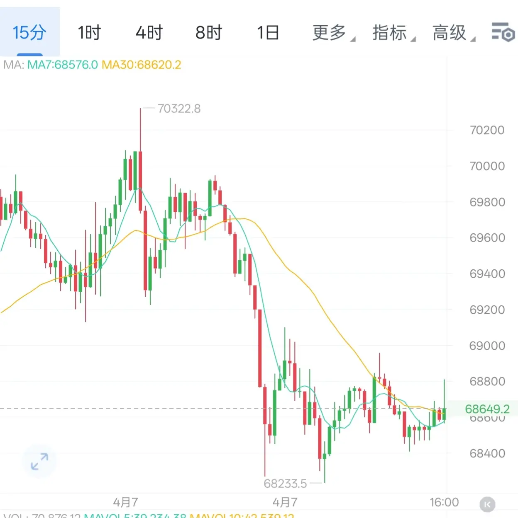518x518 pixels.
Task: Click the 16:00 time axis label
Action: [x=444, y=503]
